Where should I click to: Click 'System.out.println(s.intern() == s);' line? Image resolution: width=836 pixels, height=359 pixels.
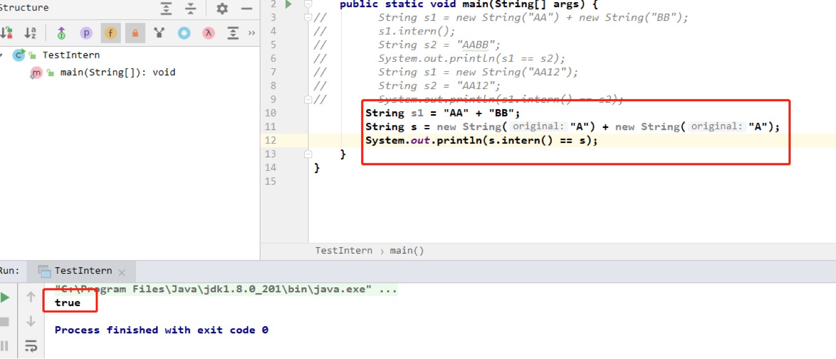coord(482,140)
